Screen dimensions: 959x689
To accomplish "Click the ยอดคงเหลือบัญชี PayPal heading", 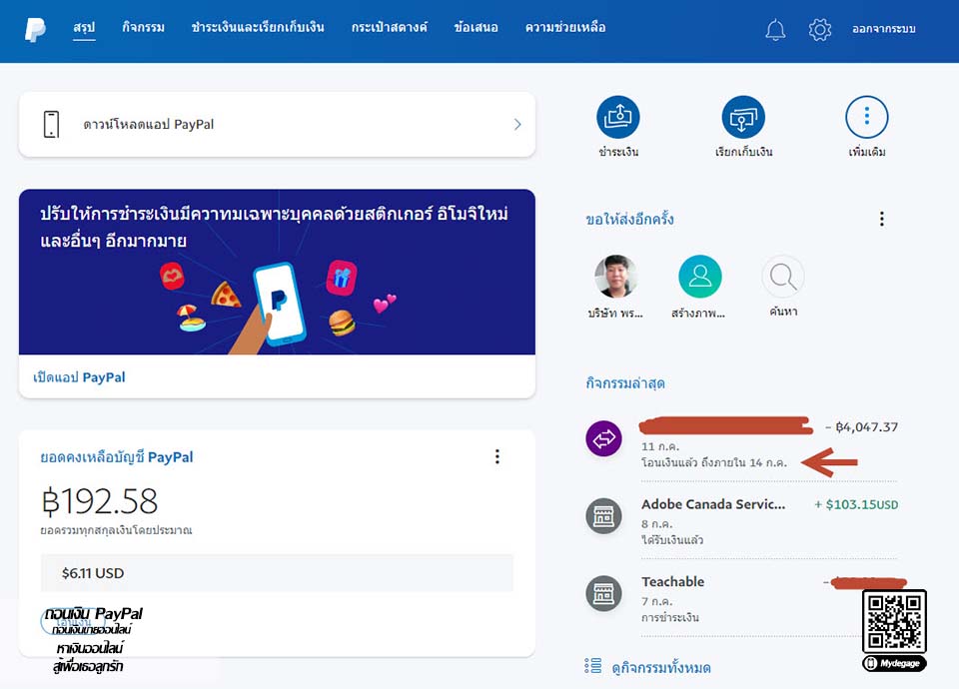I will click(x=116, y=457).
